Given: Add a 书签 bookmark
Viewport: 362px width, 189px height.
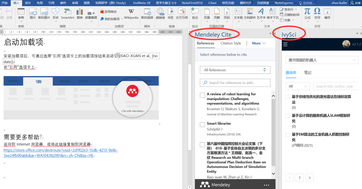Looking at the screenshot, I should [x=170, y=13].
